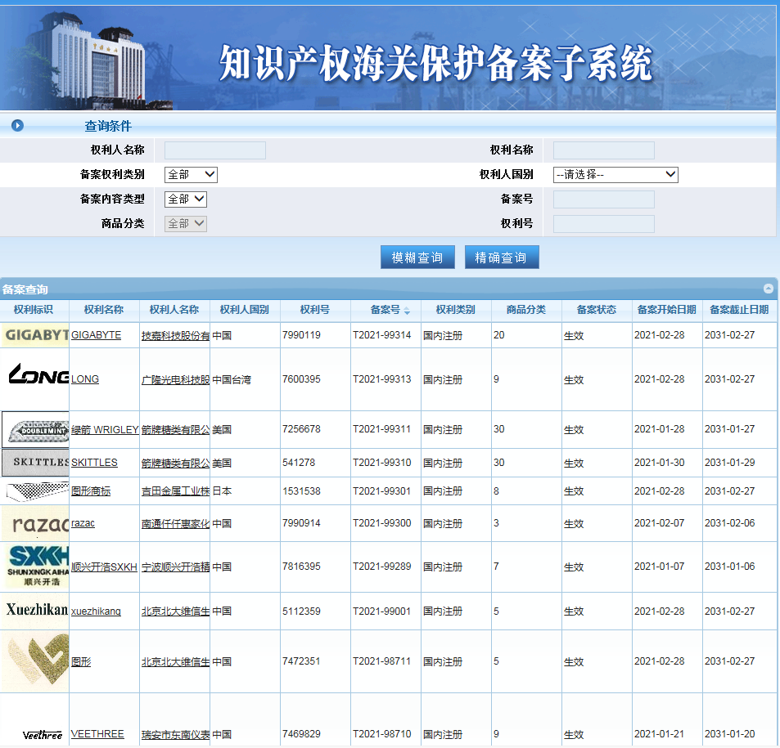
Task: Open the GIGABYTE trademark logo image
Action: tap(35, 335)
